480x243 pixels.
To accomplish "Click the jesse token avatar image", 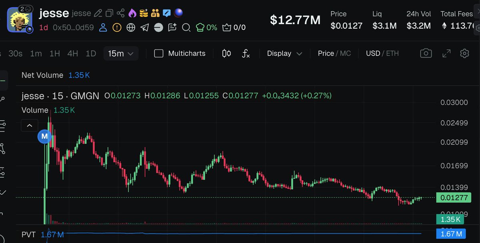I will 20,20.
